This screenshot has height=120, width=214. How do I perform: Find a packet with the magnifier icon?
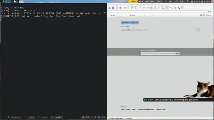coord(140,8)
